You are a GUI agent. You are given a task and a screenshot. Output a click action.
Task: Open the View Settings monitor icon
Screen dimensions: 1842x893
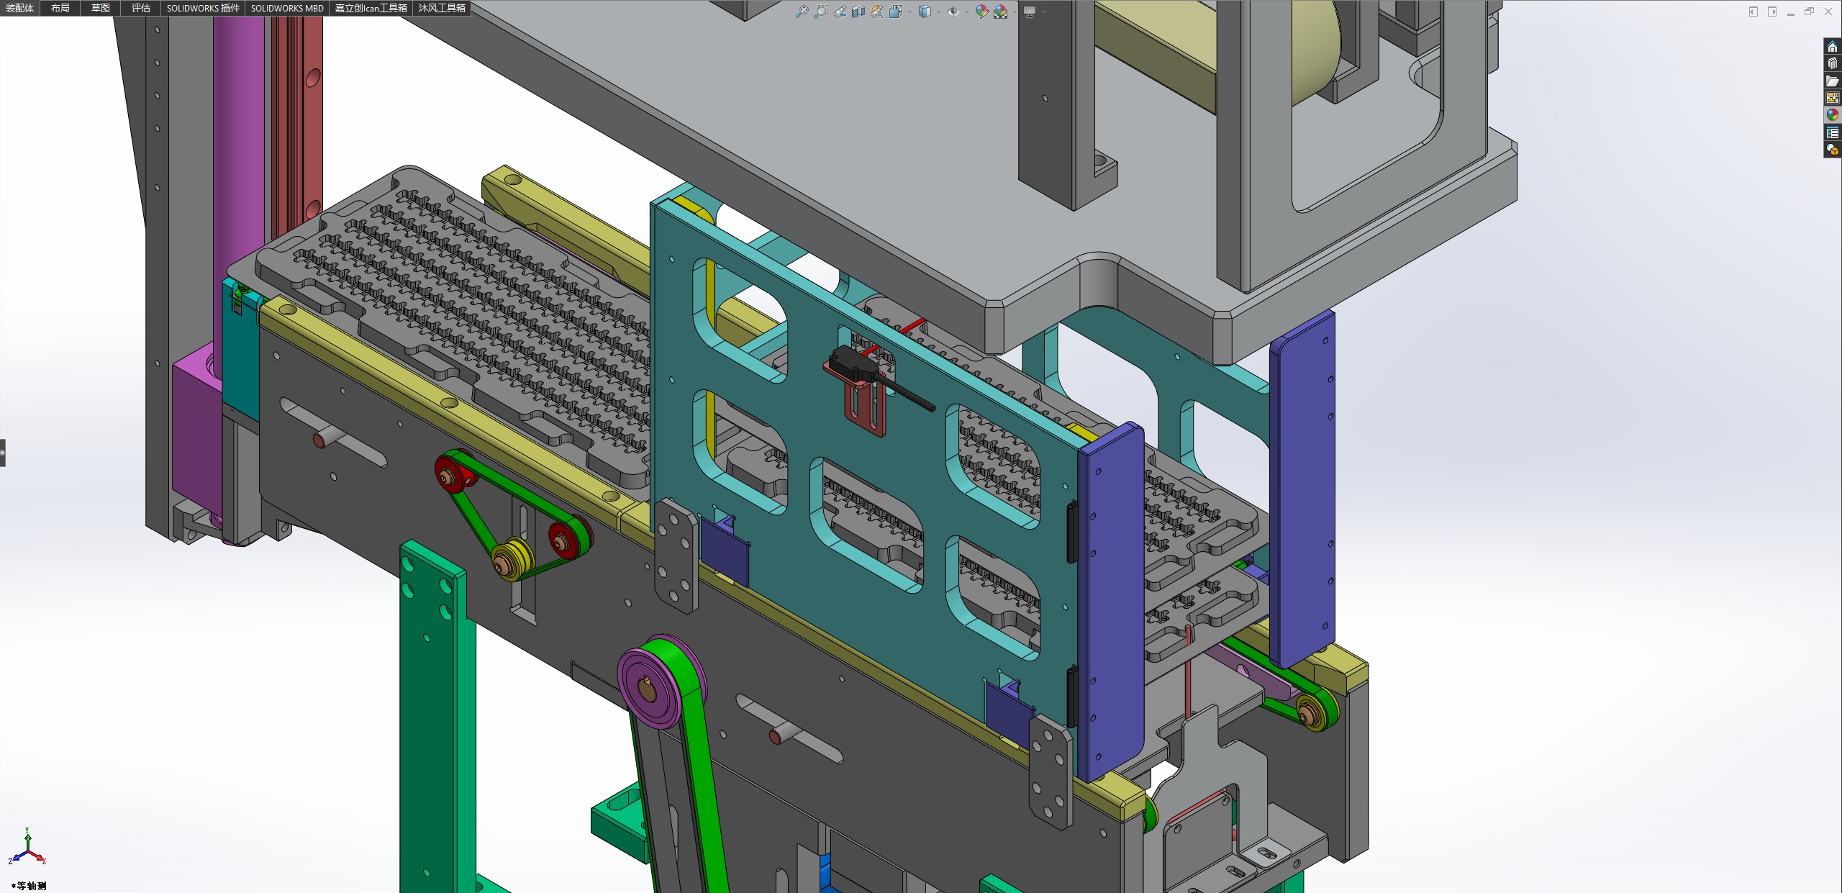pos(1030,12)
